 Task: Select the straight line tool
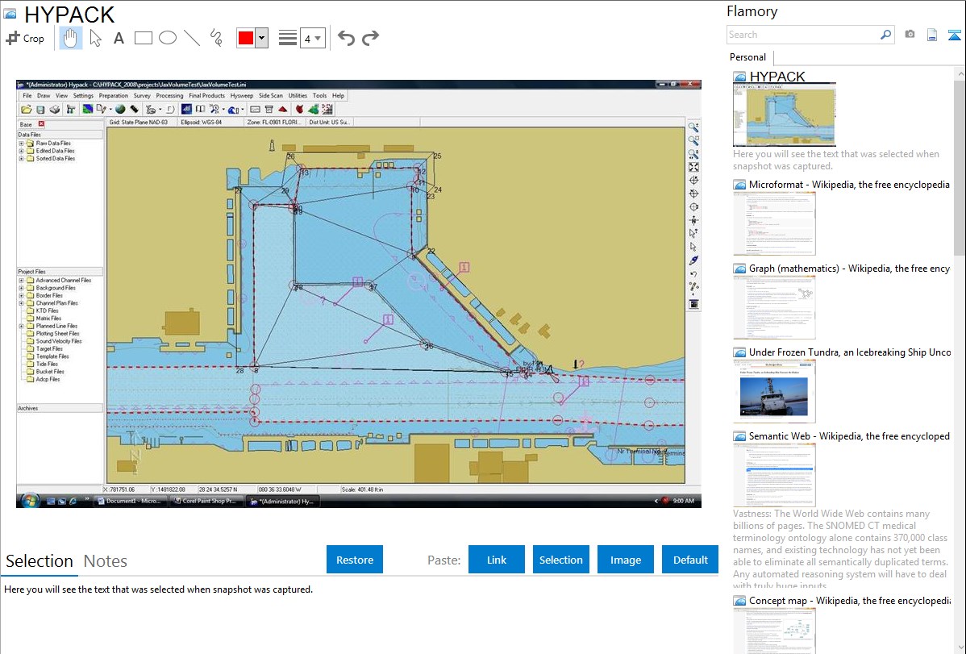click(x=192, y=38)
